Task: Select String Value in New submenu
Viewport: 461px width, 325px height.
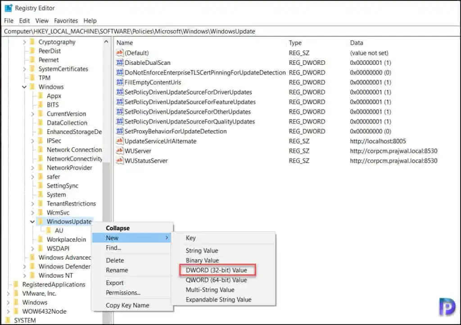Action: click(x=202, y=251)
